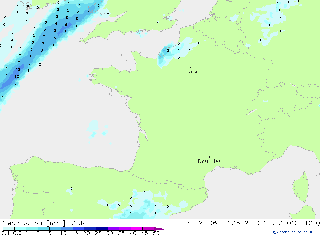Click the '35' legend scale label
The image size is (320, 235).
click(121, 233)
